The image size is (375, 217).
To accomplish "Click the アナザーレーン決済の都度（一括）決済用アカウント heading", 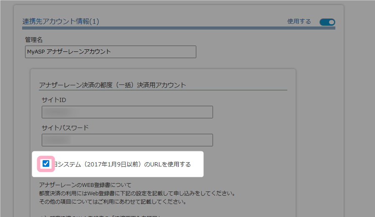I will (112, 85).
